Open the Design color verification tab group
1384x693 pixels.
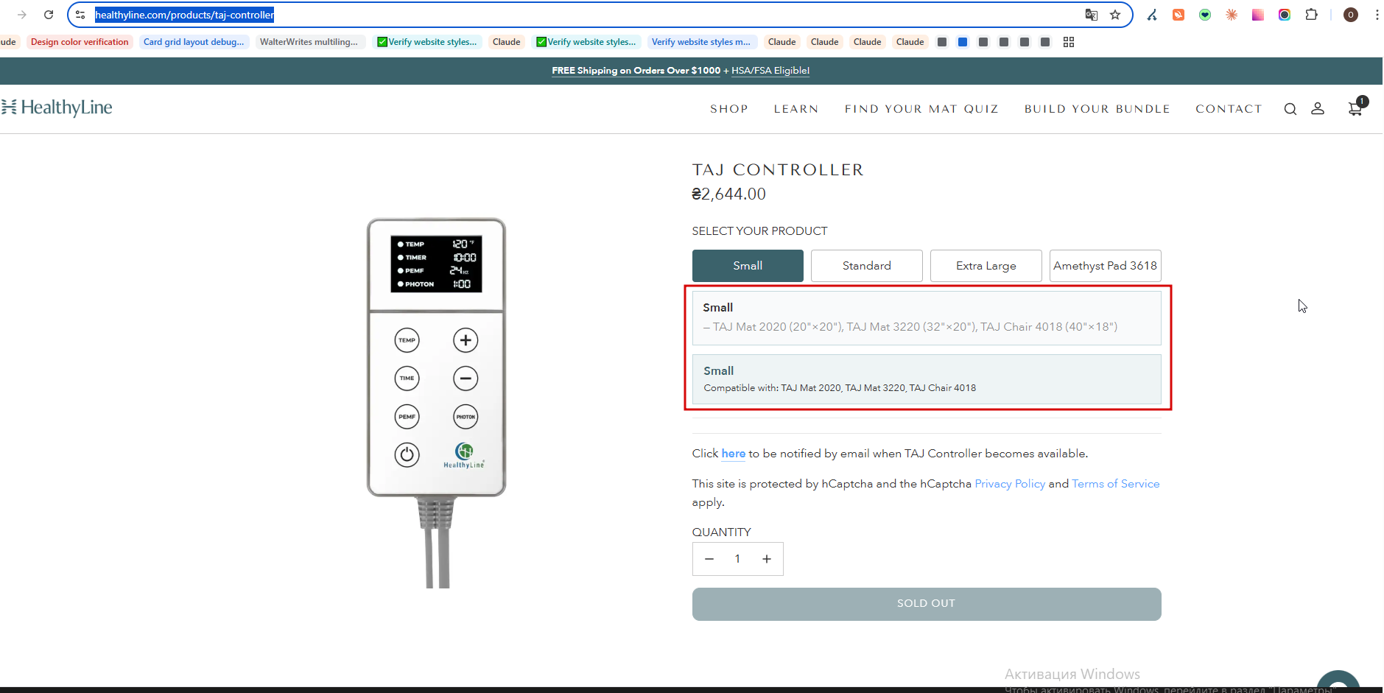pyautogui.click(x=80, y=42)
